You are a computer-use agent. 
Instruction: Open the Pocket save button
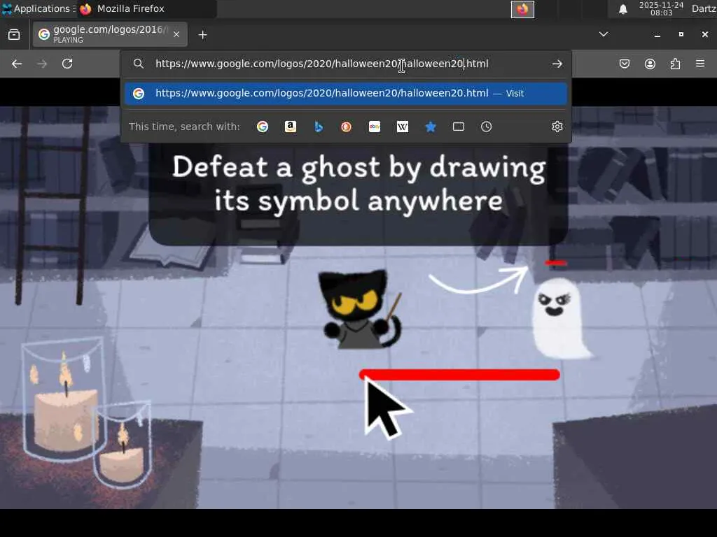tap(625, 64)
